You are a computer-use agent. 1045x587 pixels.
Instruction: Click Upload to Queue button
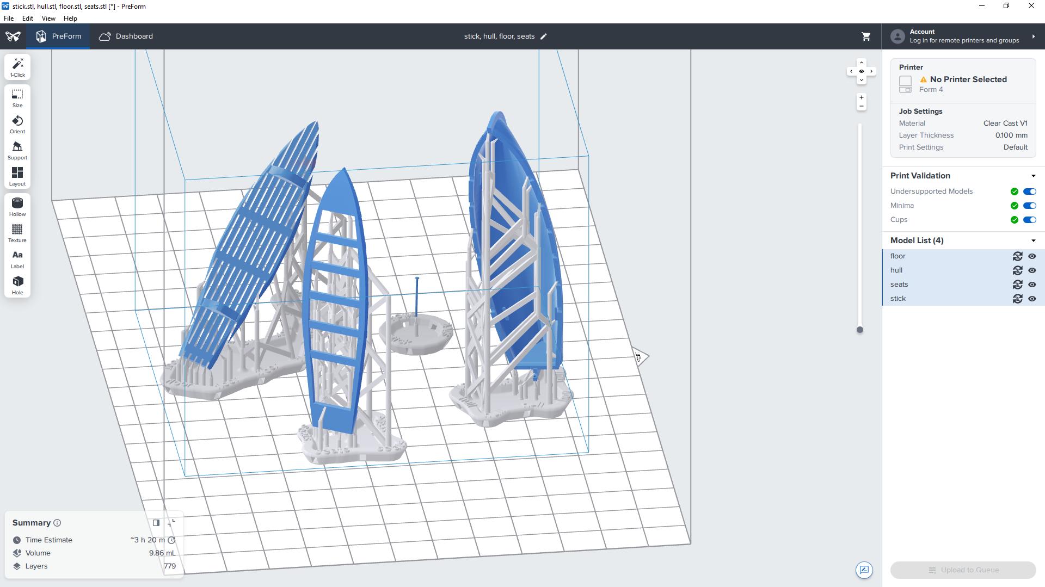pos(963,570)
